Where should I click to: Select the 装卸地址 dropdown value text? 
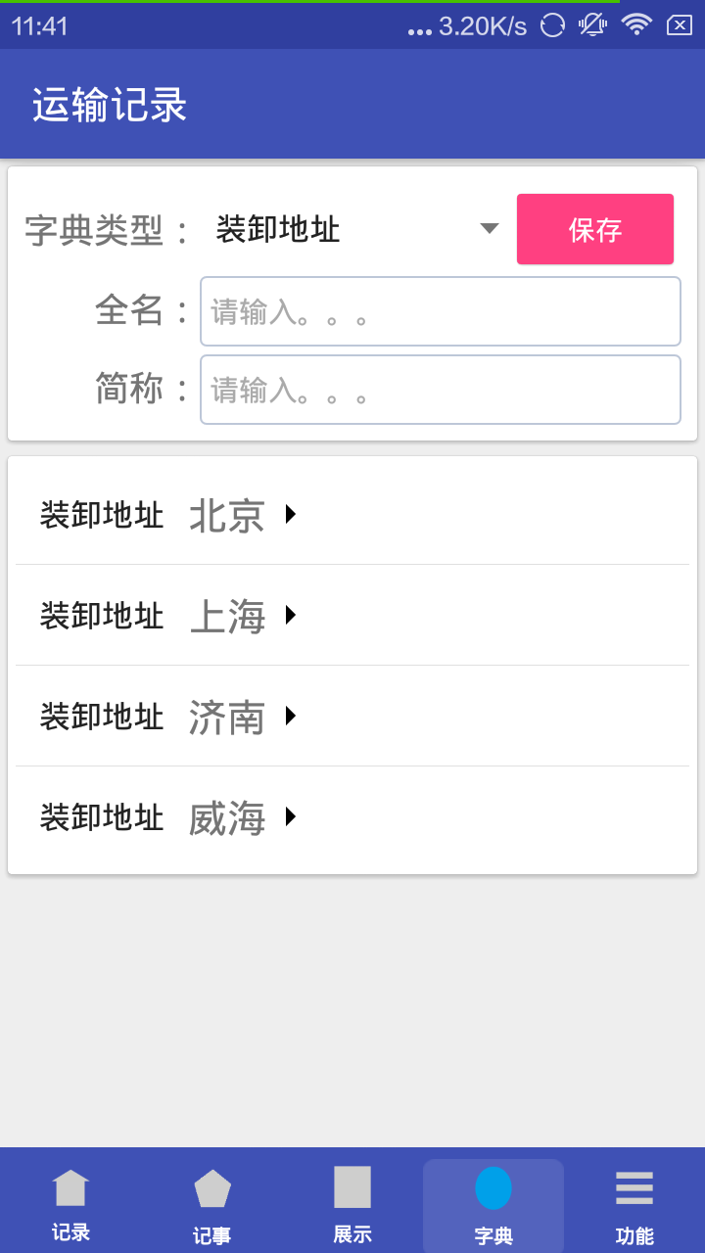click(x=278, y=230)
